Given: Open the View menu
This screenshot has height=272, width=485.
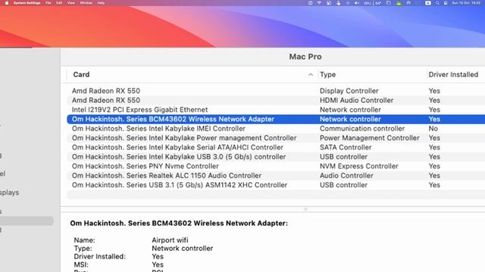Looking at the screenshot, I should click(x=70, y=3).
